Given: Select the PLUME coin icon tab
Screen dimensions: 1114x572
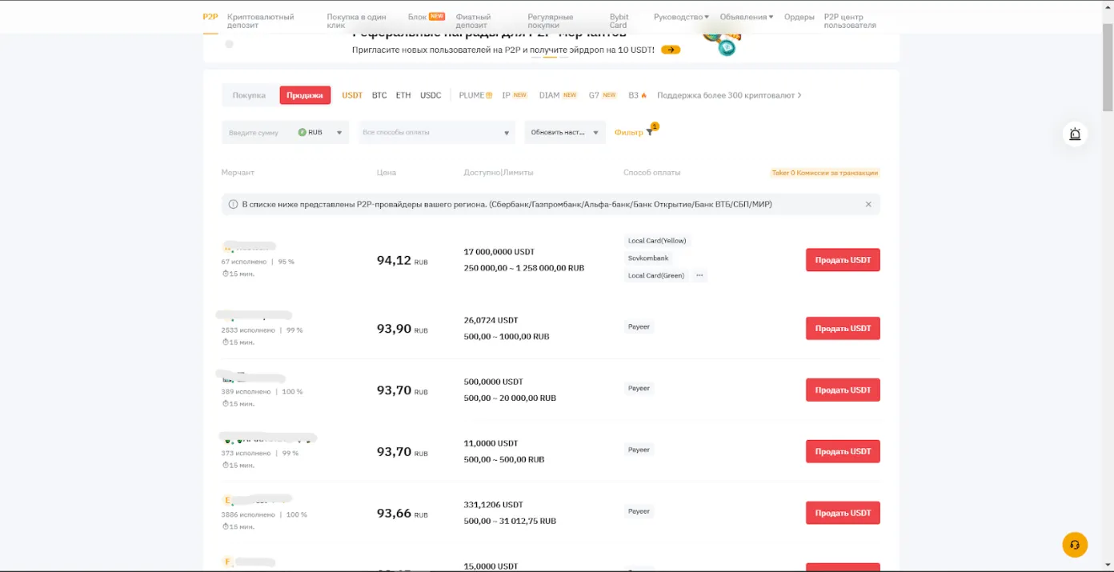Looking at the screenshot, I should 475,95.
